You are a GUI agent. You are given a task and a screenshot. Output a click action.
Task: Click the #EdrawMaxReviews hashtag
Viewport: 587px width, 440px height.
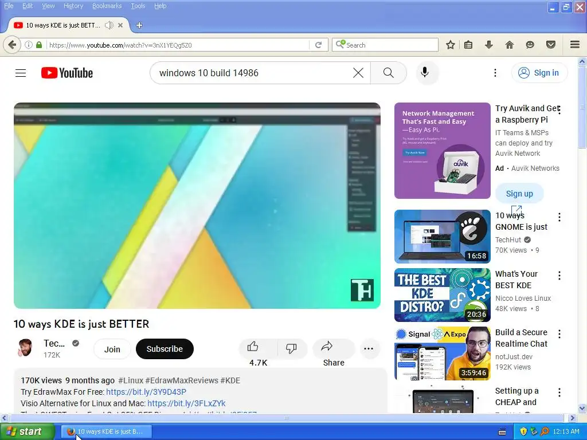pos(182,380)
